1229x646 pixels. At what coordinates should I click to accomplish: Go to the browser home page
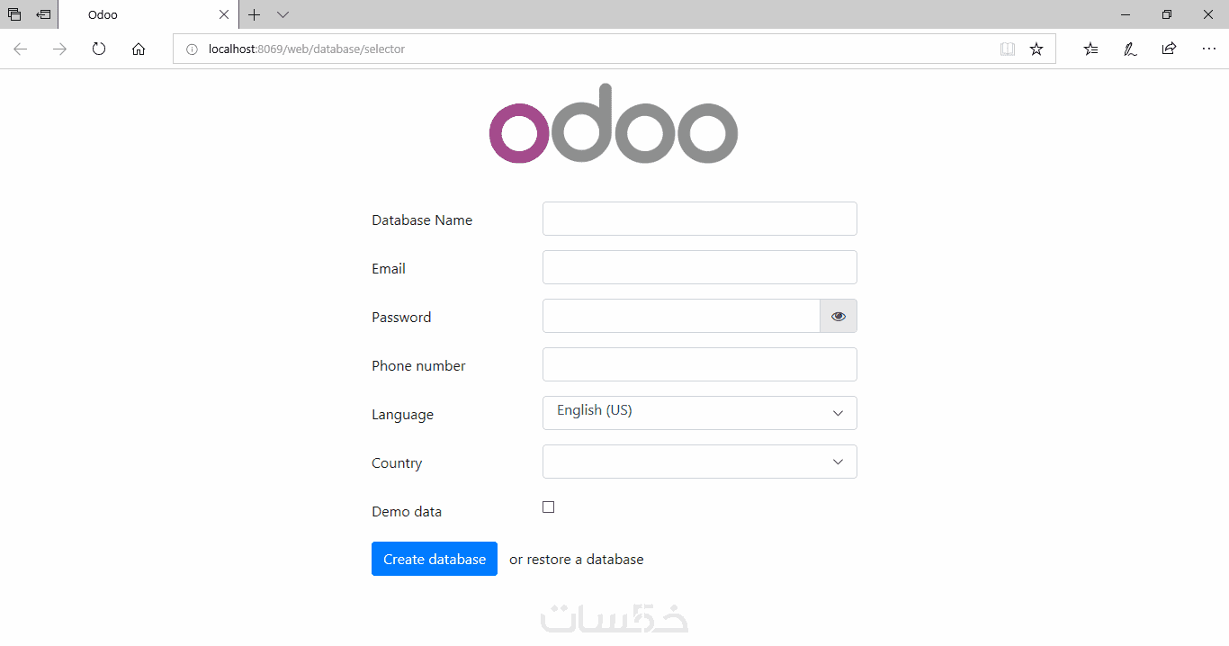coord(139,49)
